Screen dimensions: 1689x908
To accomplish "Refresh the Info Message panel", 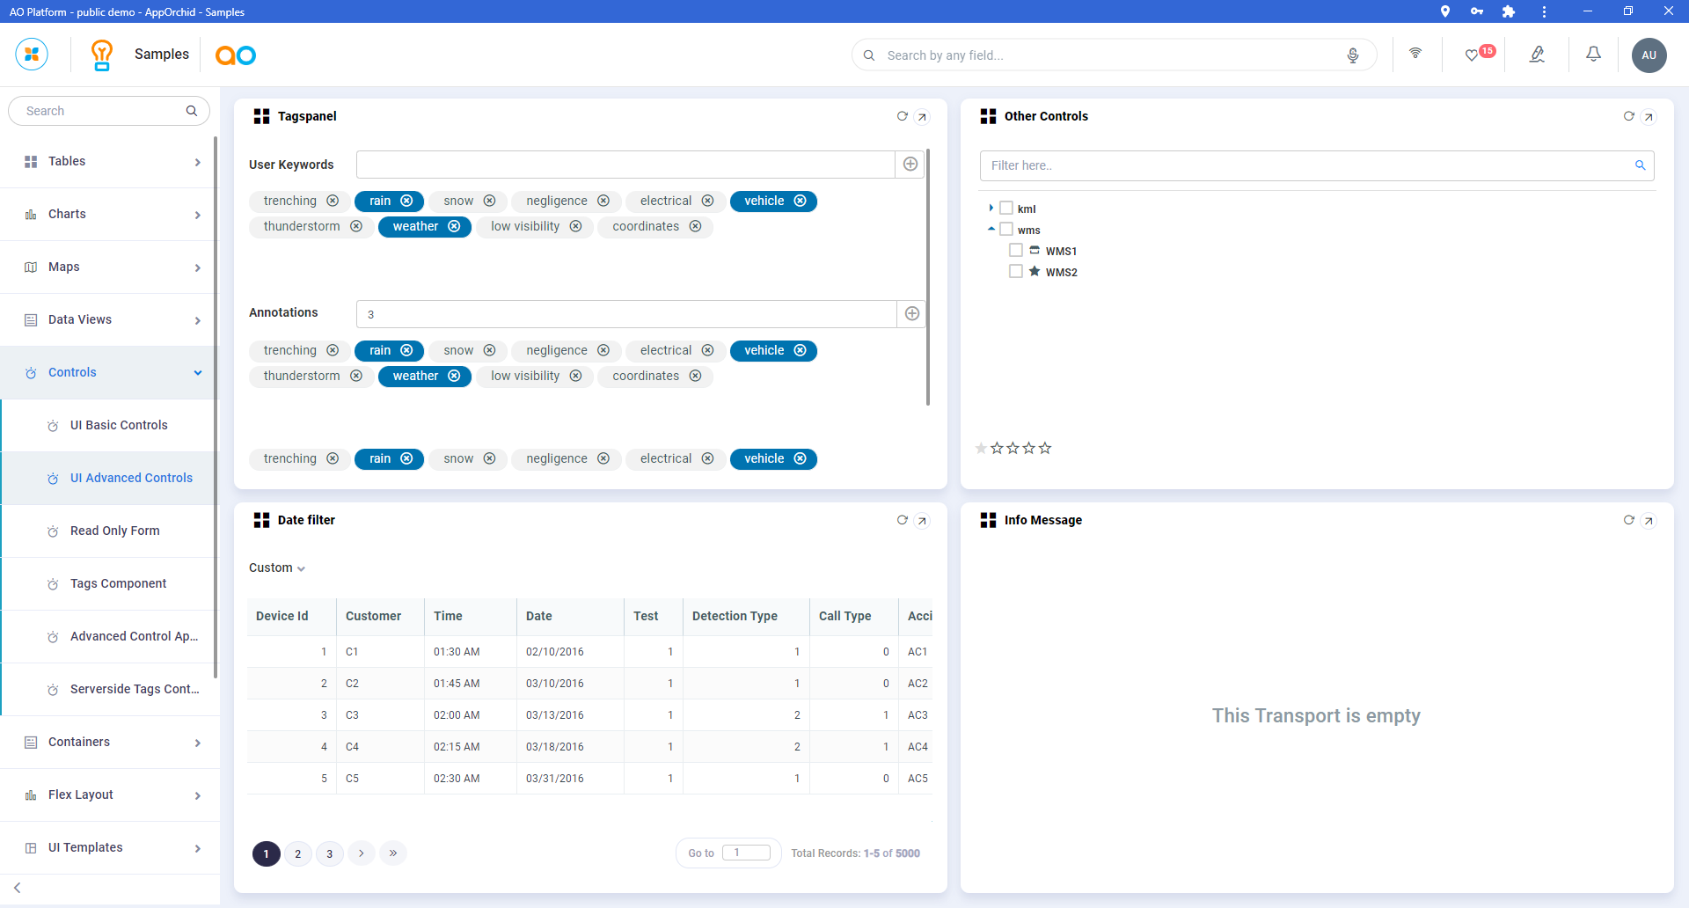I will 1628,520.
